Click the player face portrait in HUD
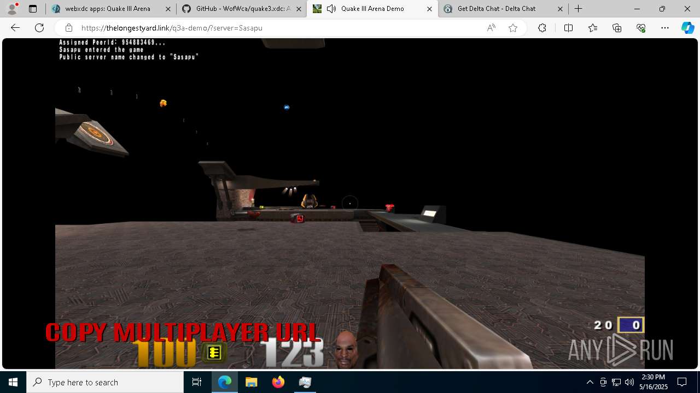The width and height of the screenshot is (700, 393). tap(345, 349)
